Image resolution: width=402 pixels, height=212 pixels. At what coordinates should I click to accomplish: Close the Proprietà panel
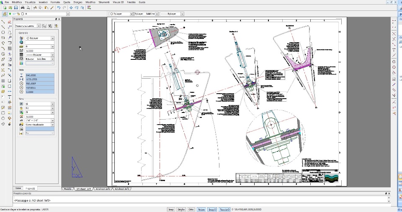[x=59, y=19]
